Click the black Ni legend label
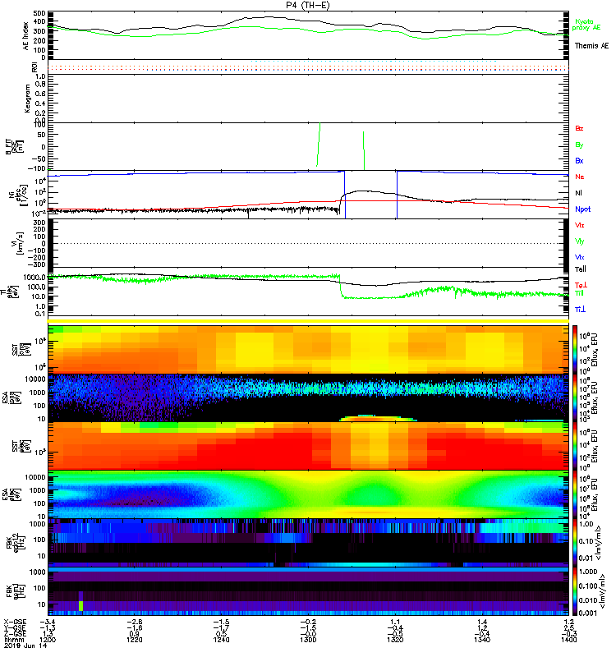The width and height of the screenshot is (616, 657). tap(578, 193)
